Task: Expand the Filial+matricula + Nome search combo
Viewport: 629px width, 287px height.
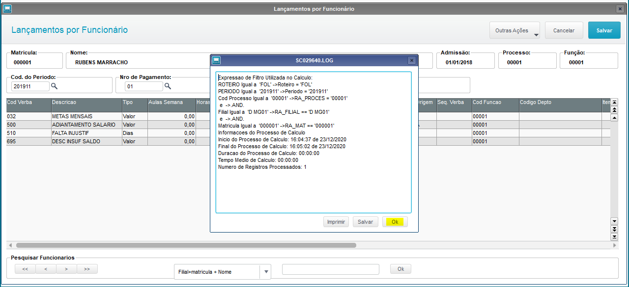Action: [265, 272]
